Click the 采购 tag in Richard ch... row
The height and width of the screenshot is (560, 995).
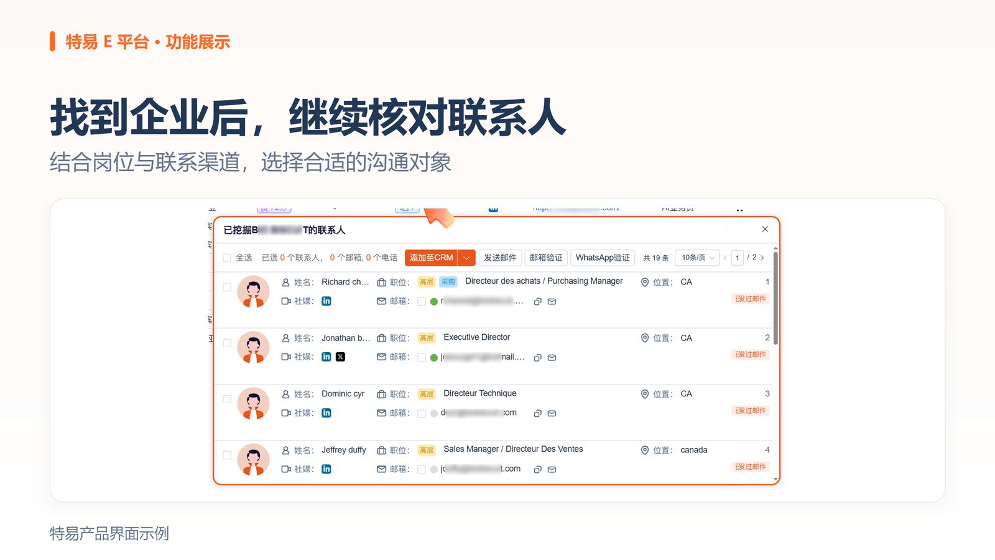pyautogui.click(x=448, y=282)
